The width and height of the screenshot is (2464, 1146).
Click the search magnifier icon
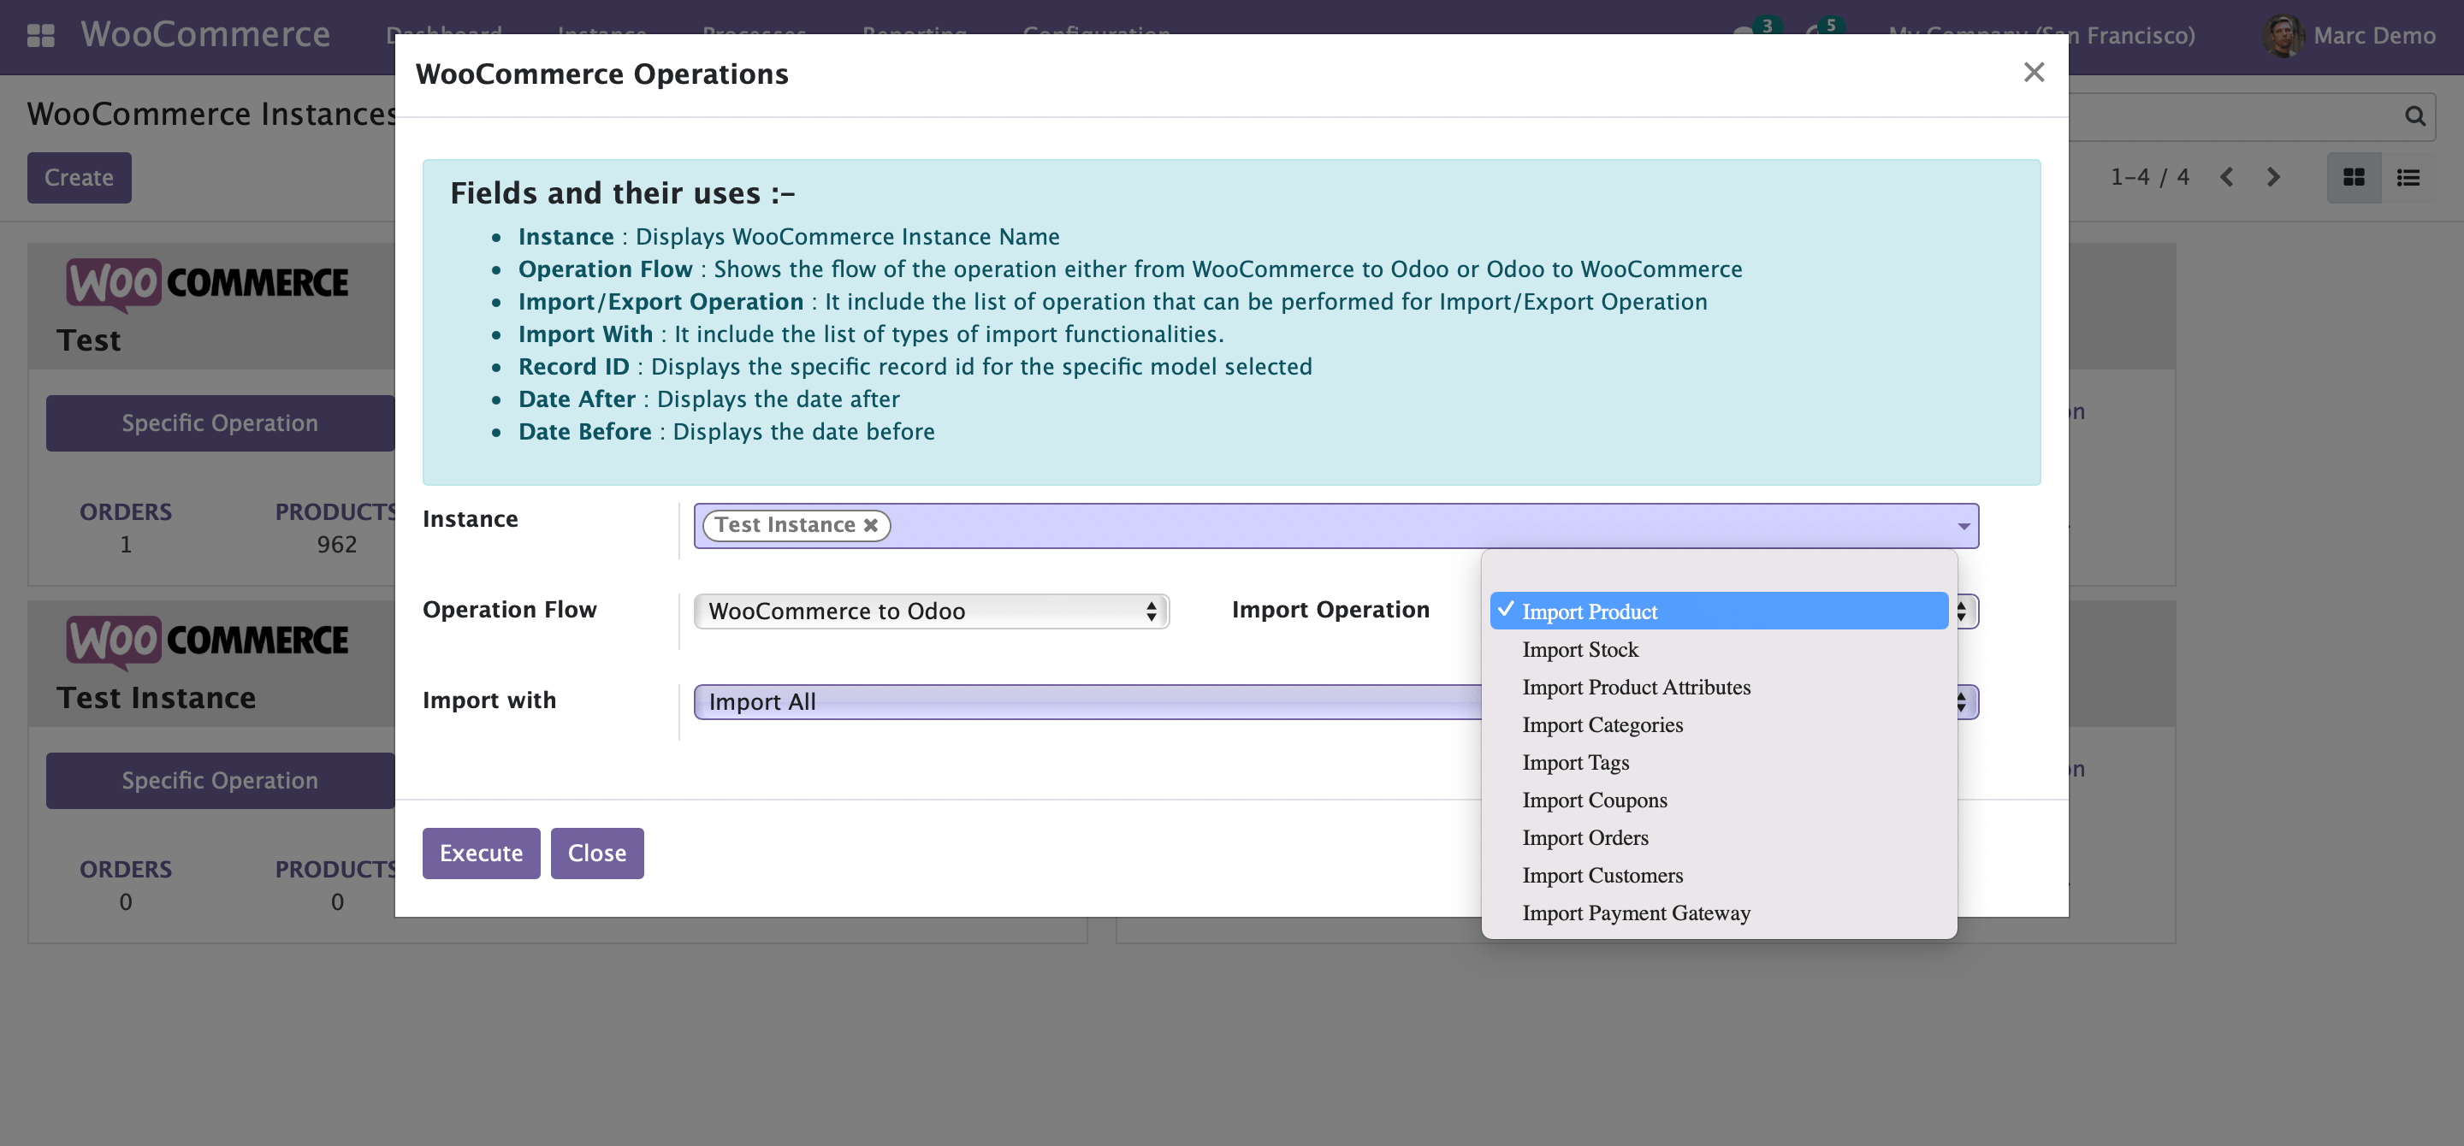pyautogui.click(x=2414, y=116)
